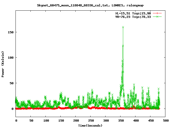Click the Time(Seconds) x-axis label

pyautogui.click(x=90, y=126)
